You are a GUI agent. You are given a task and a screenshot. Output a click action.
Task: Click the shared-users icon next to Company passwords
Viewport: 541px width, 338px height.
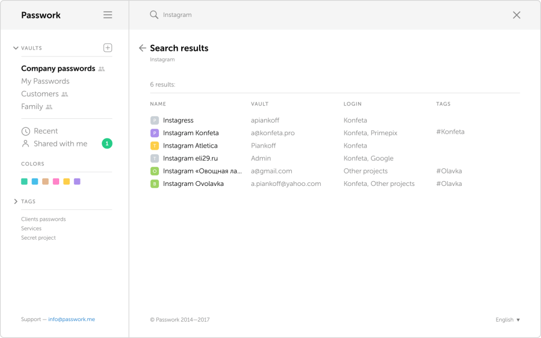[x=101, y=69]
